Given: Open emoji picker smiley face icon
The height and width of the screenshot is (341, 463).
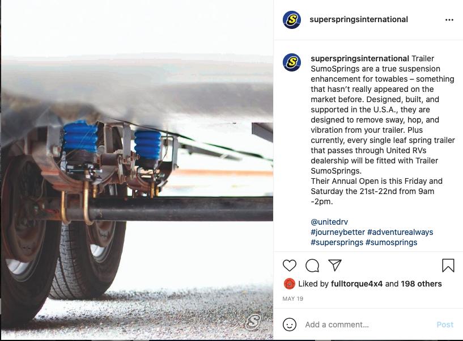Looking at the screenshot, I should [x=290, y=325].
